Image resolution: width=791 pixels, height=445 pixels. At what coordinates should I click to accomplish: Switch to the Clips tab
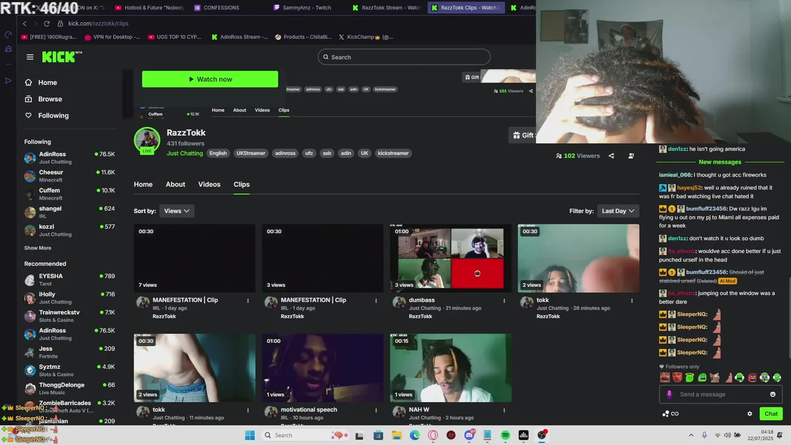[x=242, y=184]
